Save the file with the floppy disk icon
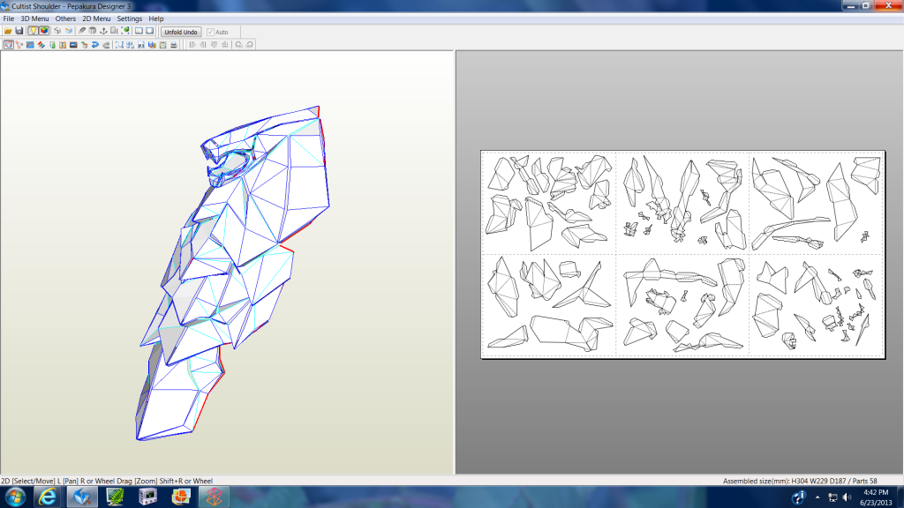904x508 pixels. (19, 31)
